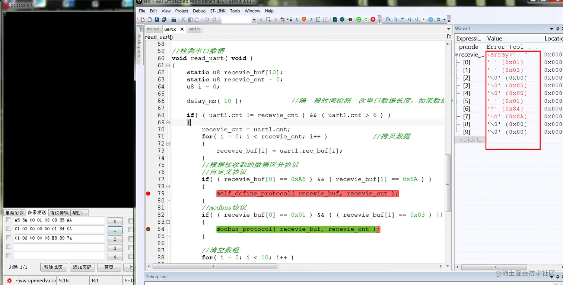Click the Print toolbar icon
The height and width of the screenshot is (285, 563).
point(174,19)
